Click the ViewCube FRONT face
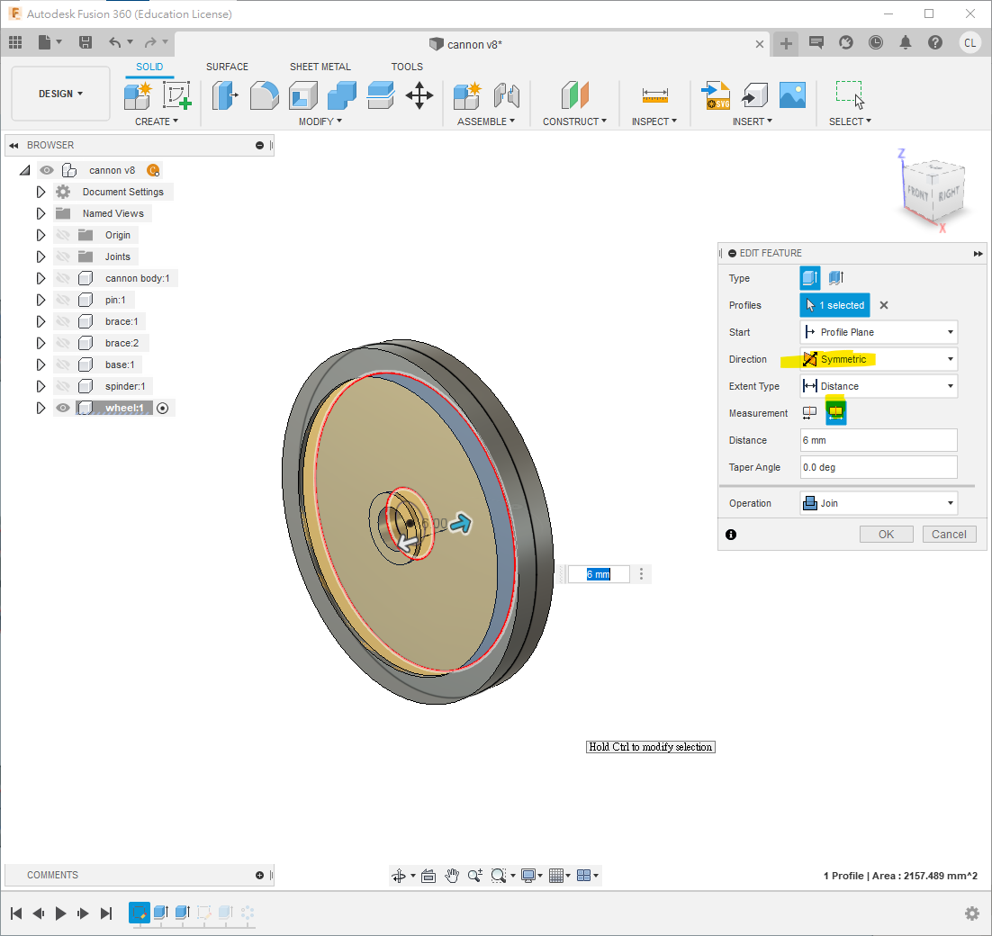 click(x=919, y=193)
